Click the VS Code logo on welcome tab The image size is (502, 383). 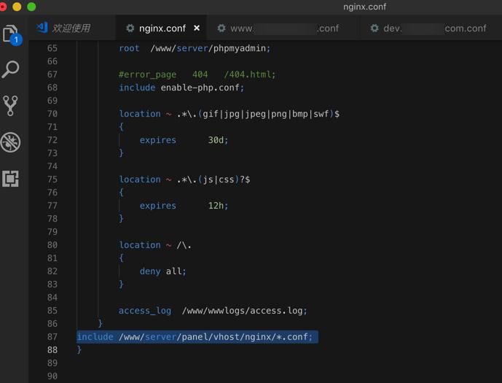(x=42, y=28)
